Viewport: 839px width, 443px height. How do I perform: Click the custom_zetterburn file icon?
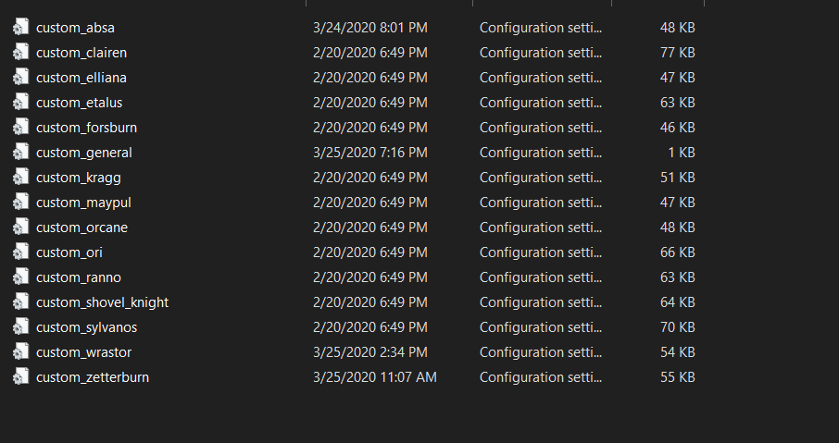pyautogui.click(x=20, y=377)
